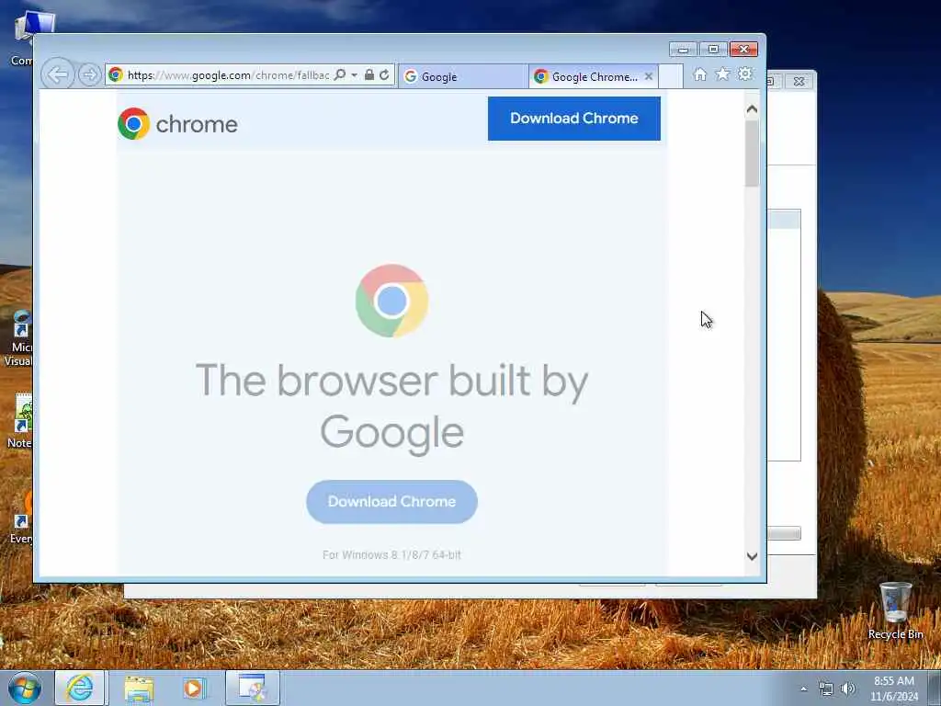This screenshot has height=706, width=941.
Task: Click the search magnifier in address bar
Action: pyautogui.click(x=340, y=75)
